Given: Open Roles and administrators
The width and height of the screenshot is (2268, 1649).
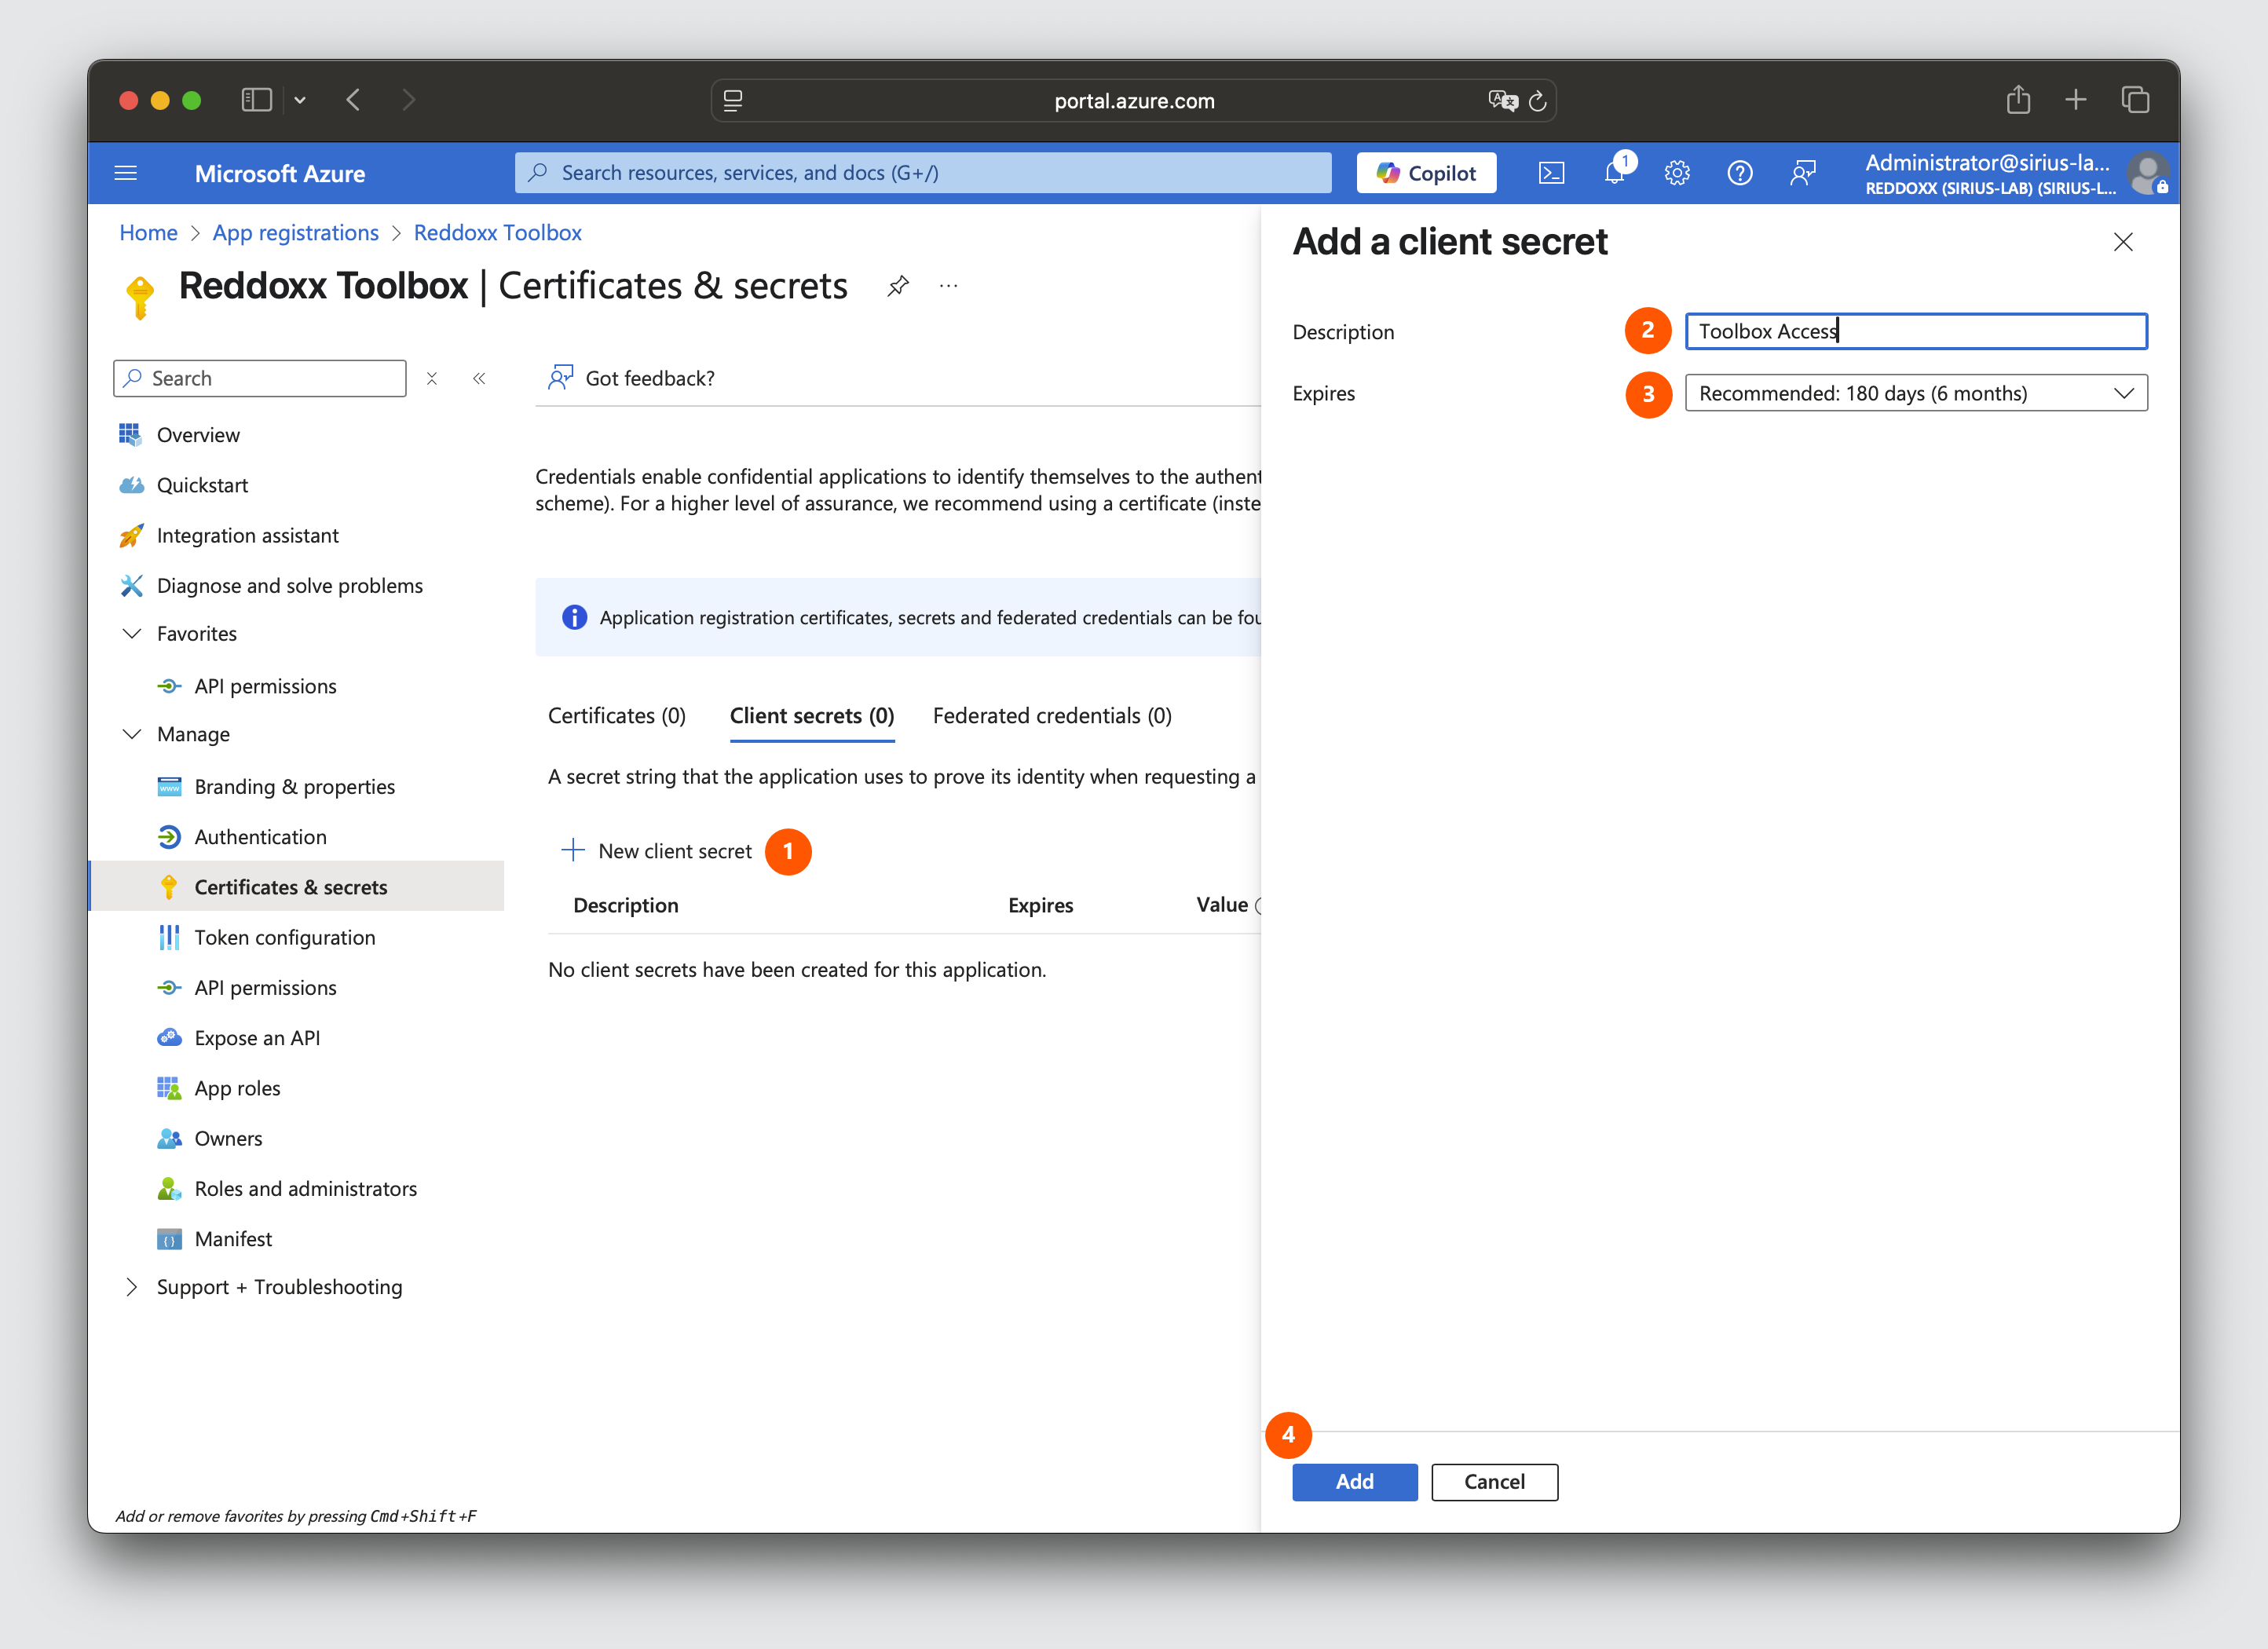Looking at the screenshot, I should click(x=305, y=1189).
